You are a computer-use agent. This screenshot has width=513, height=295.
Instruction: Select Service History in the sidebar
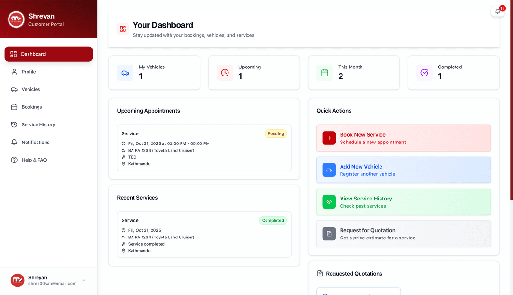click(38, 124)
